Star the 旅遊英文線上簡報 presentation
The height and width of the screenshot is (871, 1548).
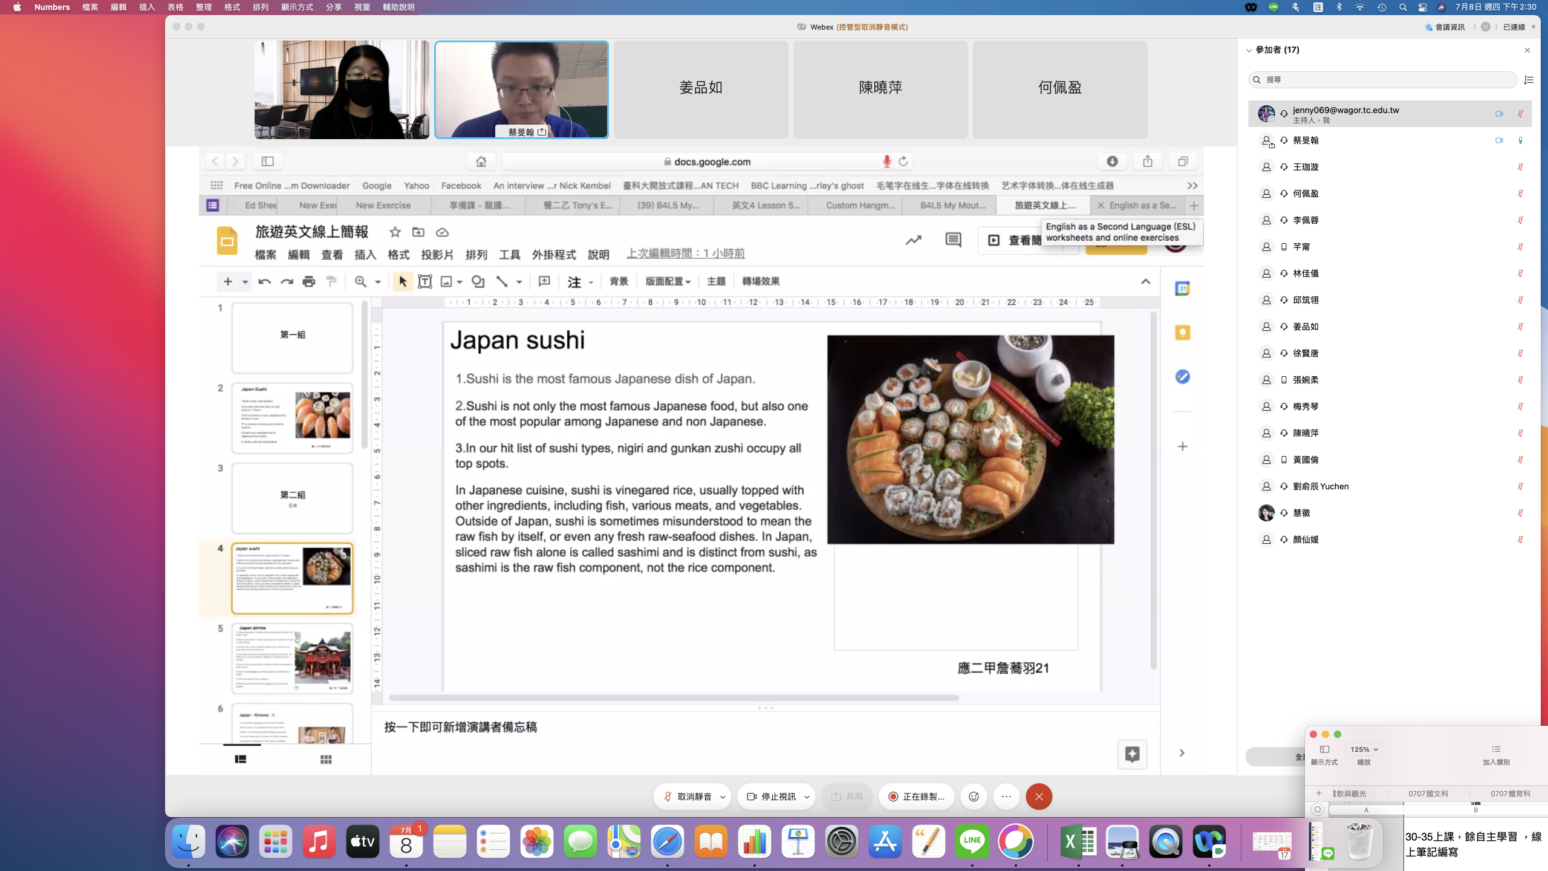click(x=395, y=232)
